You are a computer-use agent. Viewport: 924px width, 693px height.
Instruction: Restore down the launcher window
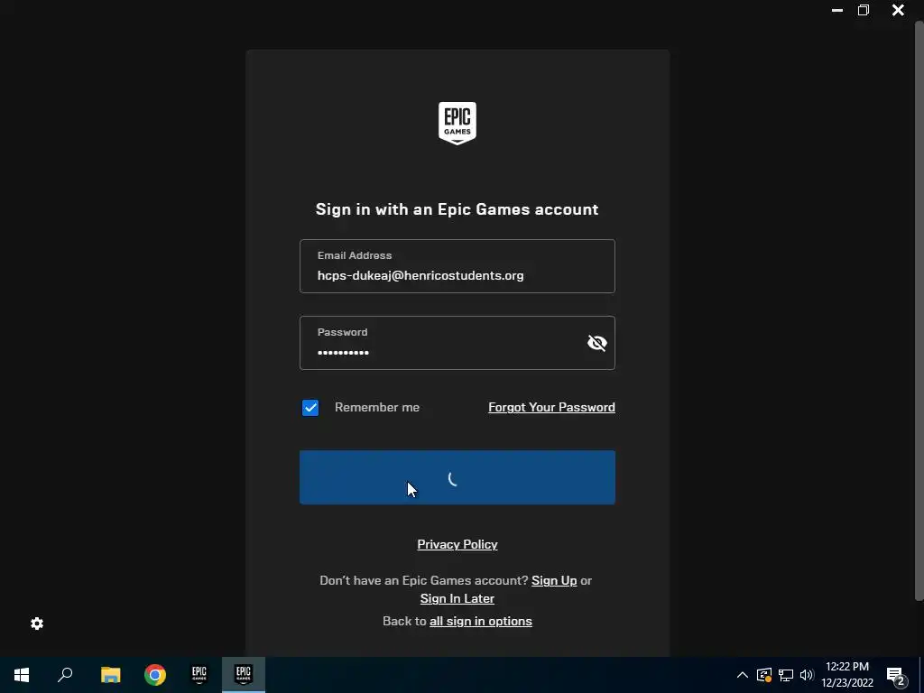(x=864, y=10)
